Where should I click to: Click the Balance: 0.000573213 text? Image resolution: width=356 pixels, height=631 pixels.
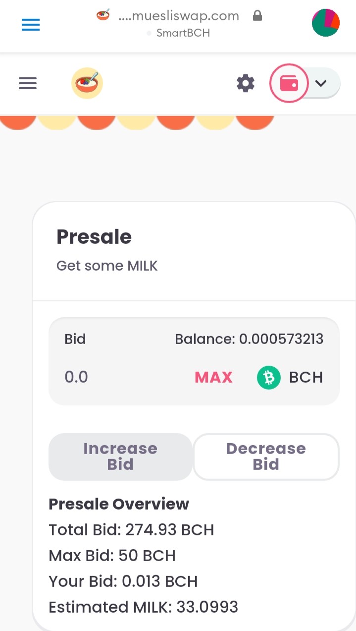[249, 339]
